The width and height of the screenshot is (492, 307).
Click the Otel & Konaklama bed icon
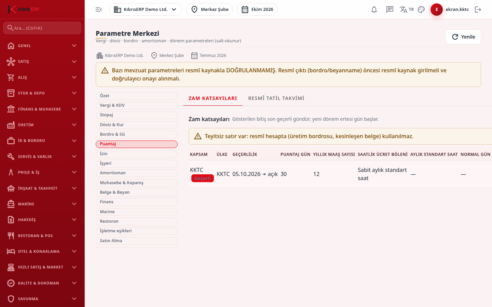coord(11,251)
